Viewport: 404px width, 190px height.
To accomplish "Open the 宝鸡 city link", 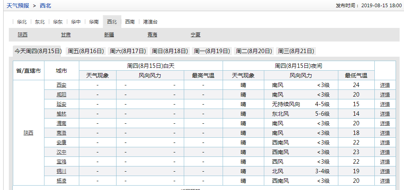I will [62, 162].
